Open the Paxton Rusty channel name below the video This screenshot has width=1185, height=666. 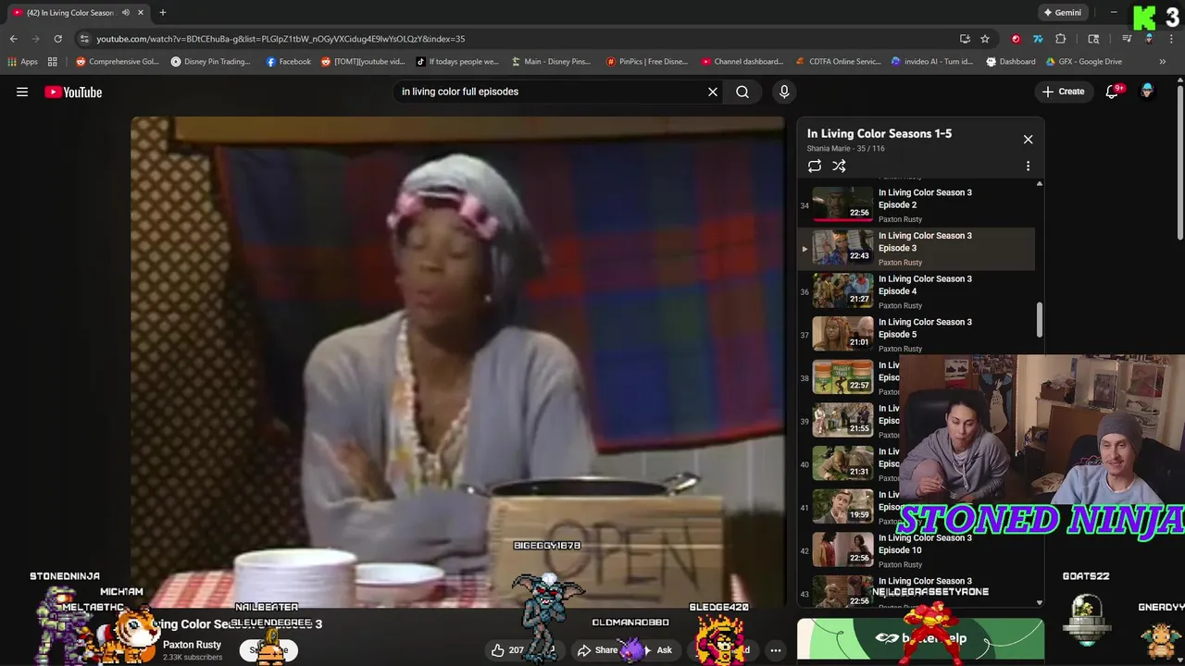[x=192, y=645]
